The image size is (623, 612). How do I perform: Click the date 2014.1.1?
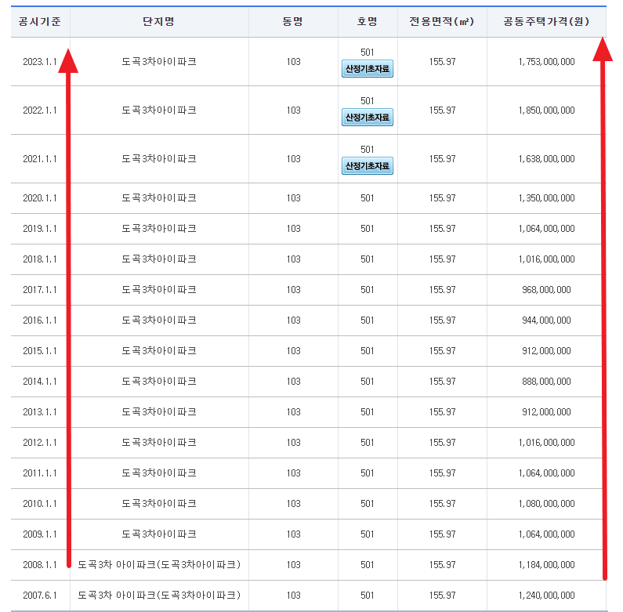point(40,382)
